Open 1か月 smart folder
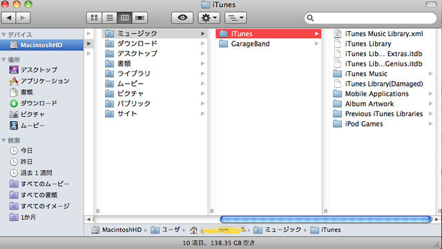442x249 pixels. (x=23, y=217)
